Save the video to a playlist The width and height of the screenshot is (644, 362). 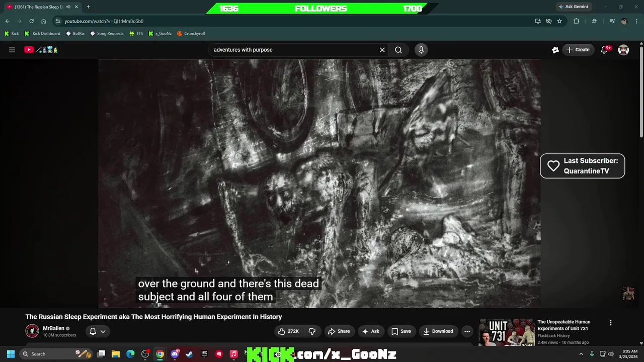coord(401,331)
